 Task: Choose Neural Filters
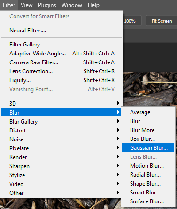pos(62,31)
